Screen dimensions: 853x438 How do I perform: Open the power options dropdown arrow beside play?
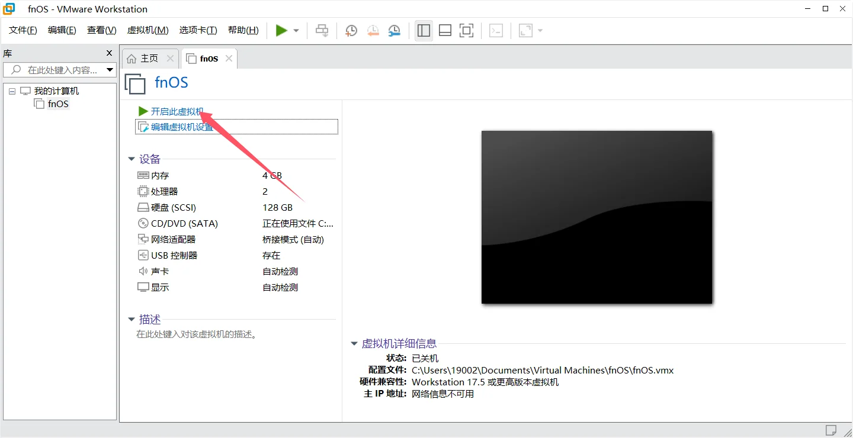click(296, 31)
